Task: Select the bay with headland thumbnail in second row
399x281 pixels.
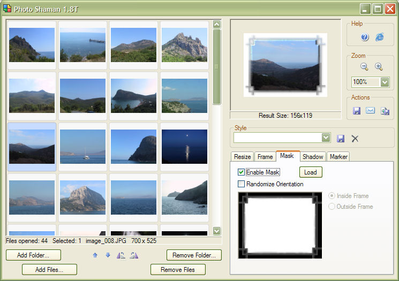Action: (x=133, y=96)
